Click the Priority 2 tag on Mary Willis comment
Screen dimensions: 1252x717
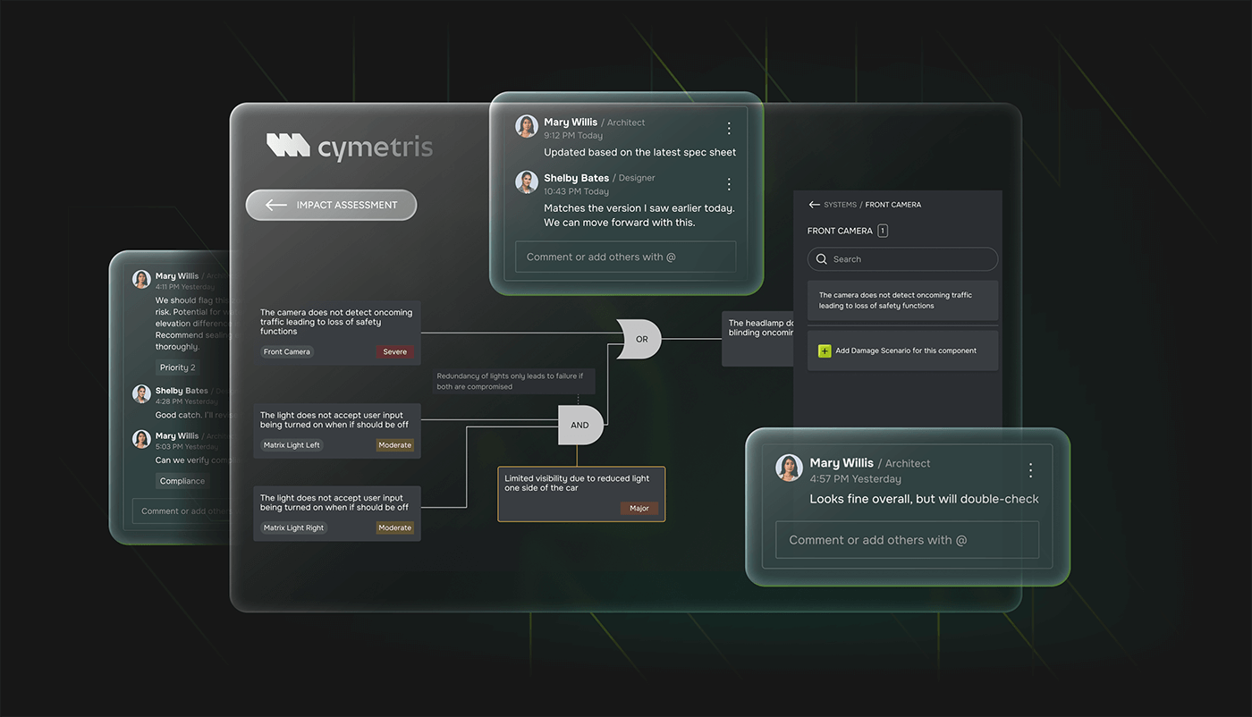click(x=176, y=367)
